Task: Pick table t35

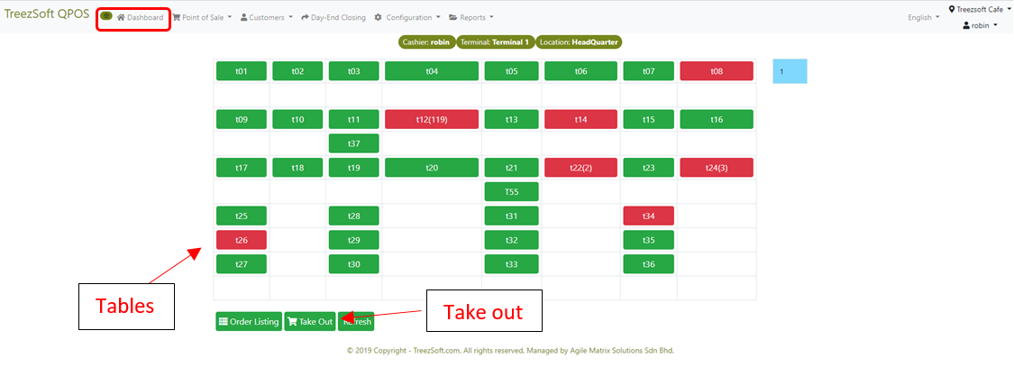Action: click(649, 240)
